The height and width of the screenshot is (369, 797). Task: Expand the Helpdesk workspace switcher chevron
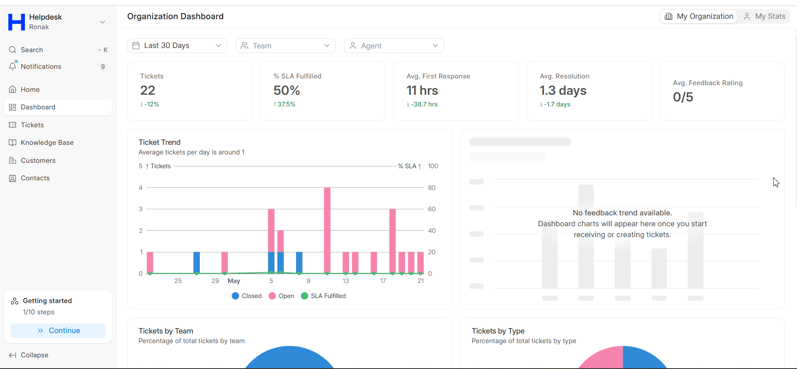click(103, 22)
